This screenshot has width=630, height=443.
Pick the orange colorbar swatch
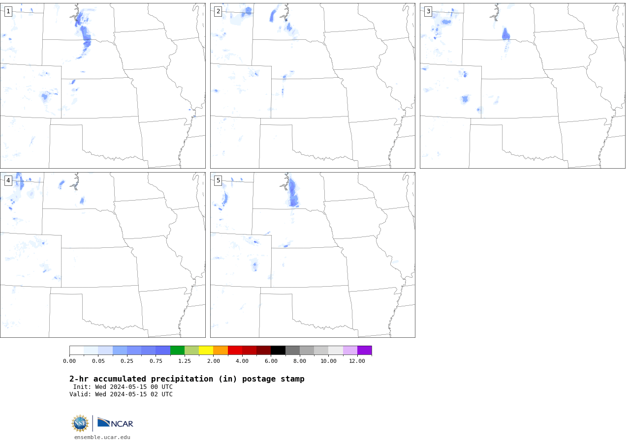click(x=220, y=351)
